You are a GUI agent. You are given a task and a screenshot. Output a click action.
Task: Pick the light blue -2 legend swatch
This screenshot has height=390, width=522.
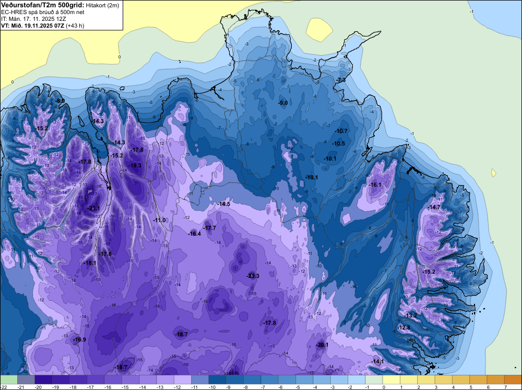357,380
